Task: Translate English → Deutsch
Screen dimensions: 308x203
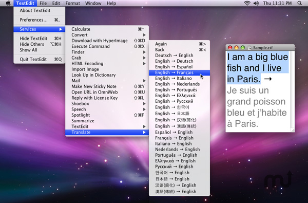Action: point(179,61)
